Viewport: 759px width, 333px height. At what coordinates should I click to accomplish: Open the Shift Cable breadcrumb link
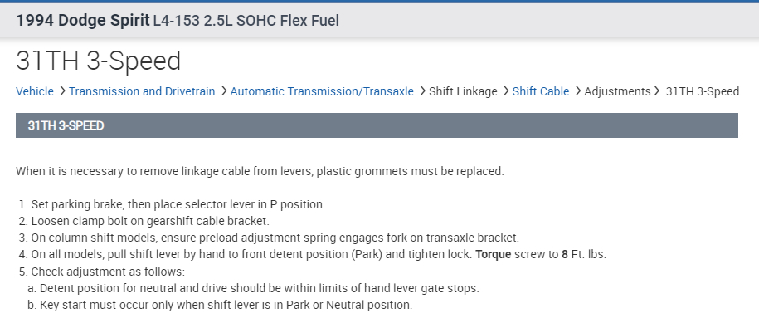click(x=541, y=91)
